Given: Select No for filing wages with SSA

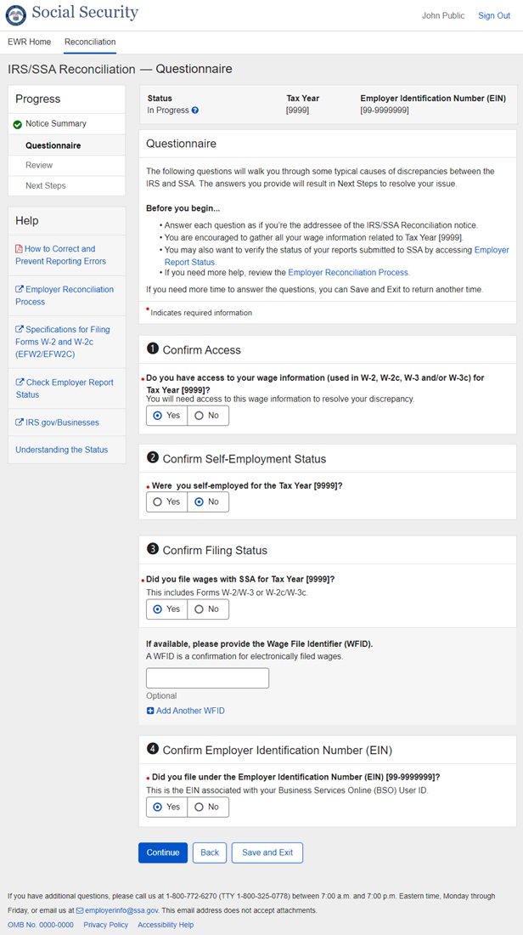Looking at the screenshot, I should click(207, 609).
